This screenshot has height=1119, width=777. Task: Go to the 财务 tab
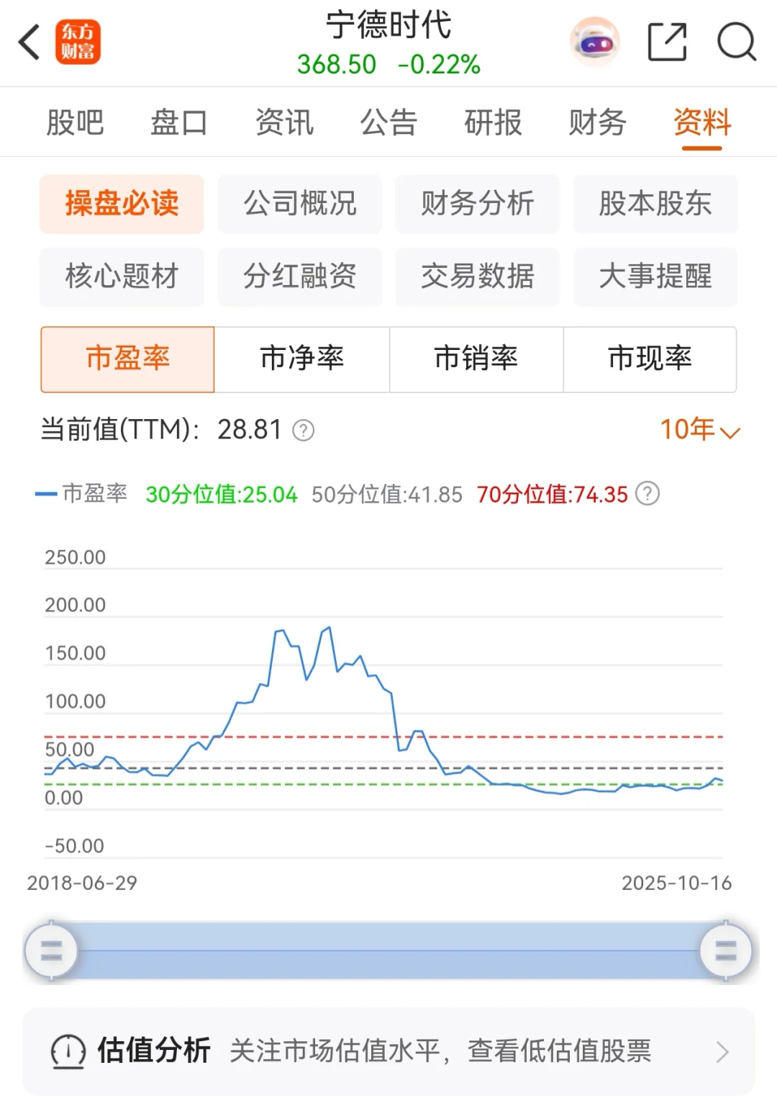coord(597,122)
